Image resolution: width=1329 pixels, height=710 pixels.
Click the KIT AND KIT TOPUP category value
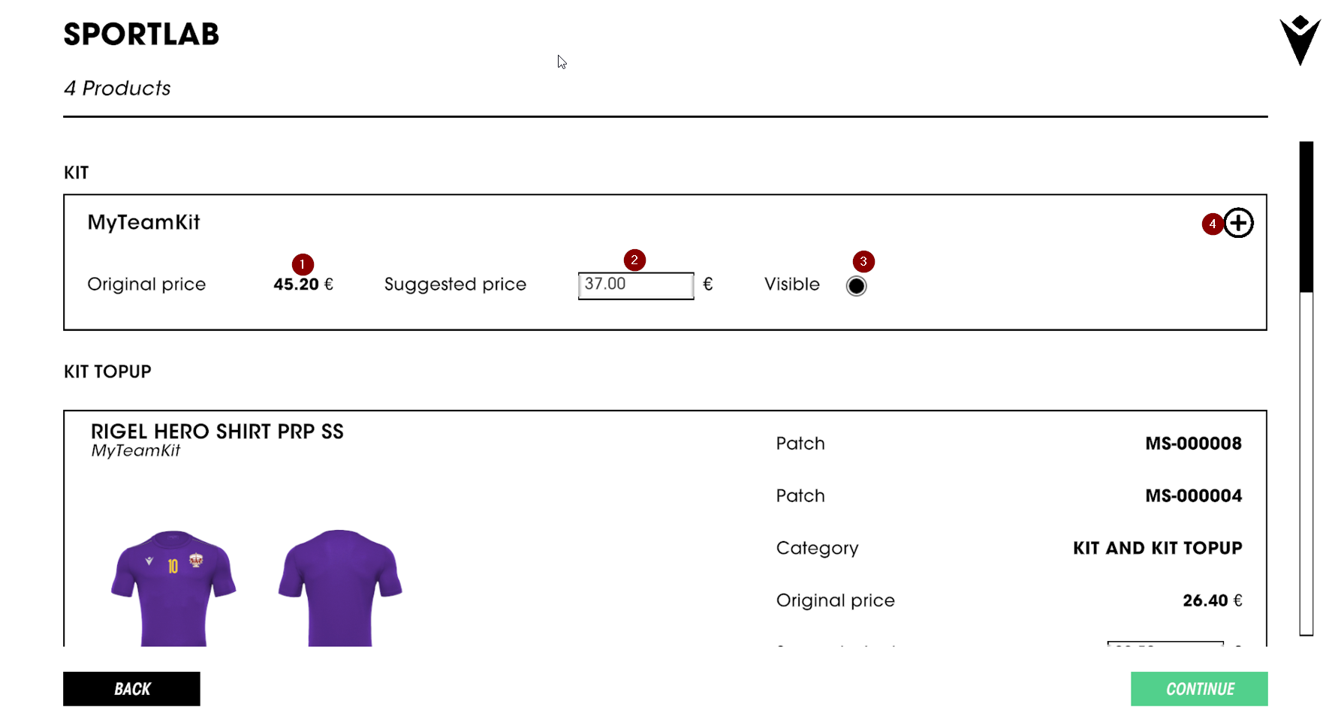1157,549
